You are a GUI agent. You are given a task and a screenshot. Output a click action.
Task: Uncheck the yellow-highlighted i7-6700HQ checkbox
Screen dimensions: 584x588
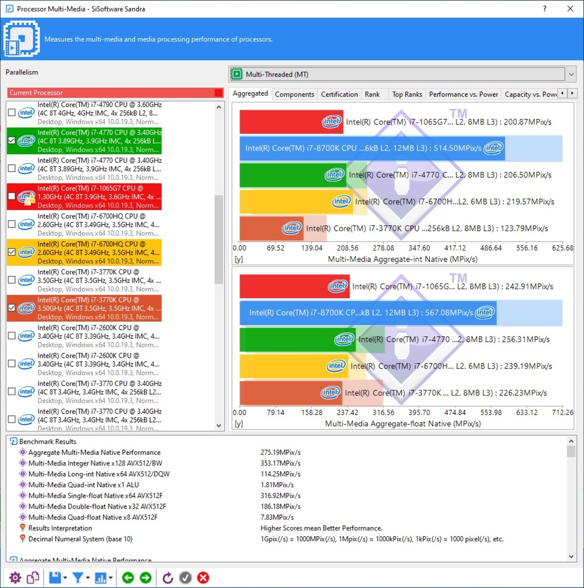[x=12, y=252]
